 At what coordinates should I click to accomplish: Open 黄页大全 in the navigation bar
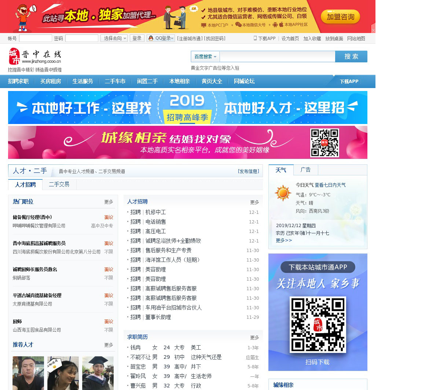click(212, 81)
